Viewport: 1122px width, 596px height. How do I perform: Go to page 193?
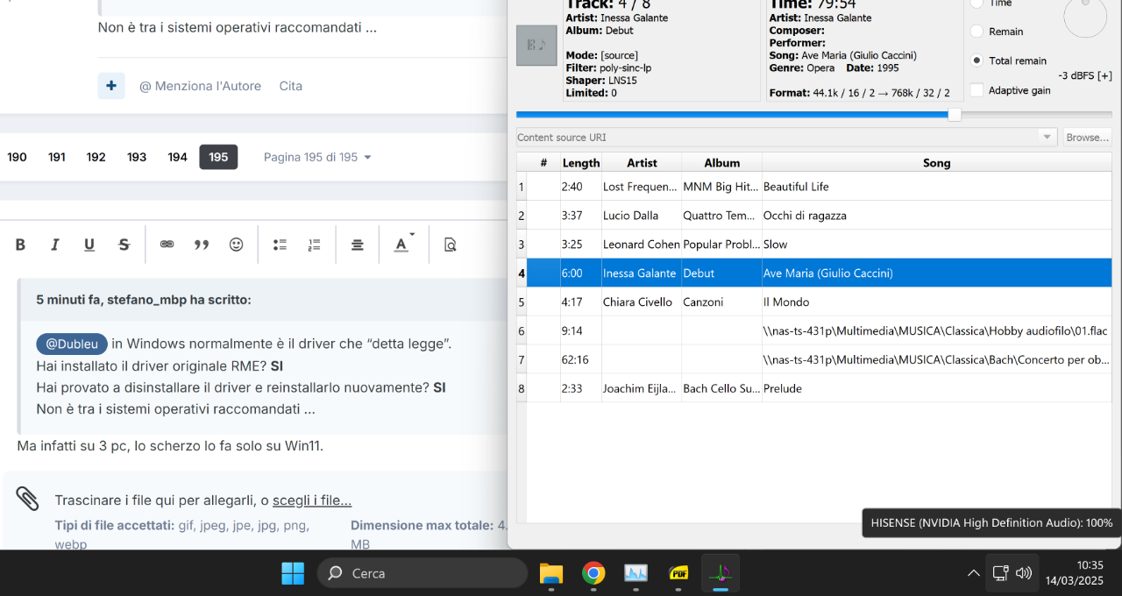pos(137,157)
